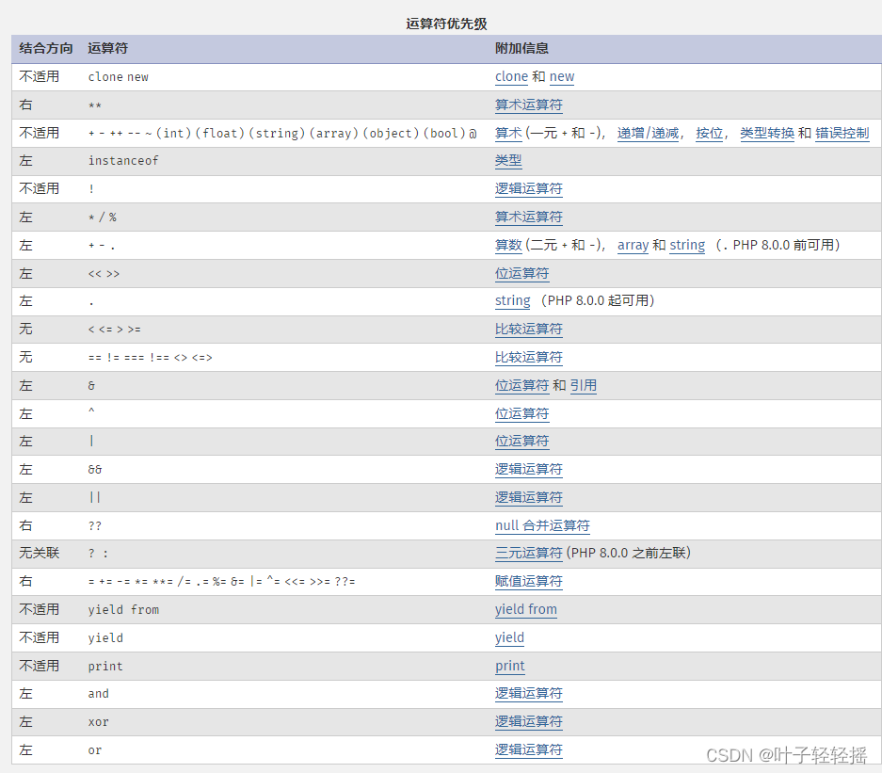Select the ? : ternary operator cell

[x=99, y=553]
